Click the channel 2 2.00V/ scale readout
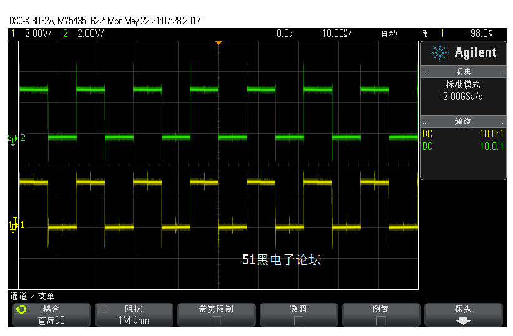Screen dimensions: 513x336 pos(90,33)
